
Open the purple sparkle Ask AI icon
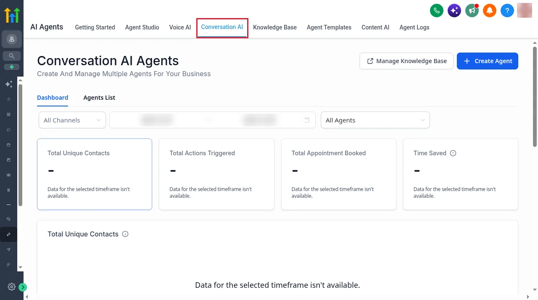(454, 11)
